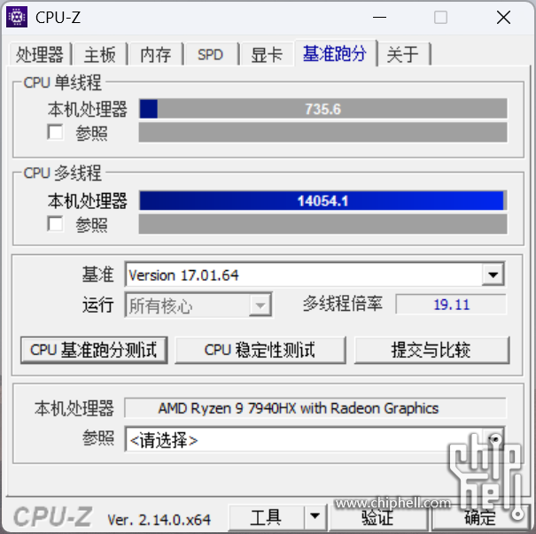536x534 pixels.
Task: Click the 验证 button
Action: [x=377, y=517]
